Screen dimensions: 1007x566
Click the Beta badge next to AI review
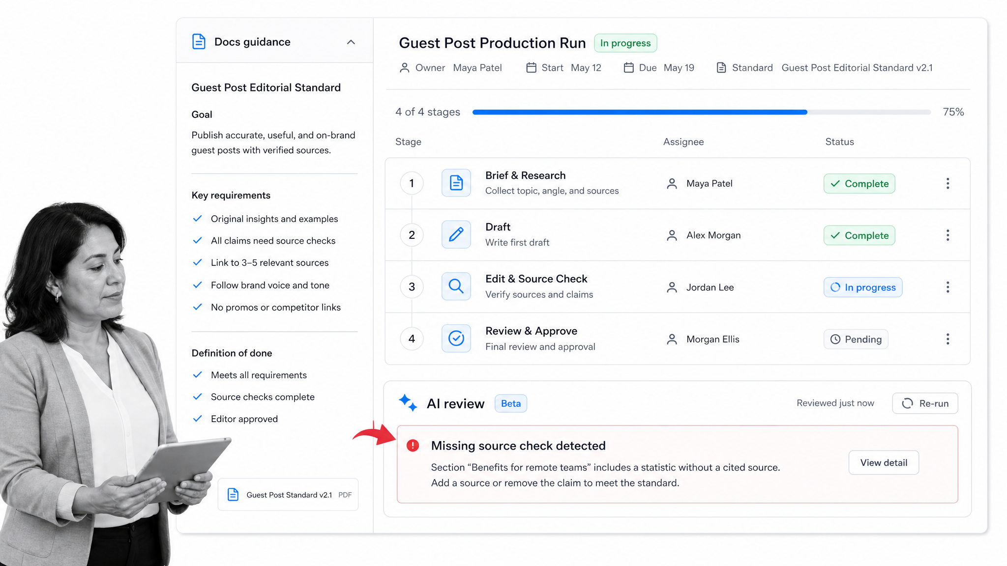pyautogui.click(x=511, y=403)
